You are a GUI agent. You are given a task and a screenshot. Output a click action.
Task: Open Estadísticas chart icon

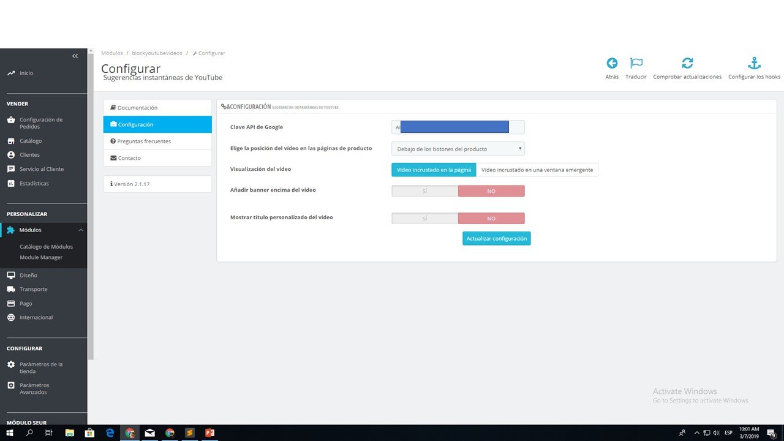(x=11, y=183)
